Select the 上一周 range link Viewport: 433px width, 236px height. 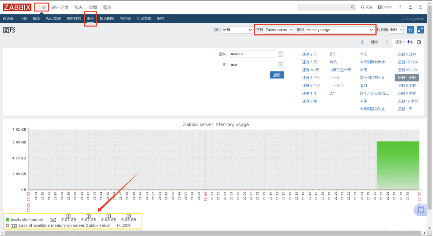click(335, 78)
